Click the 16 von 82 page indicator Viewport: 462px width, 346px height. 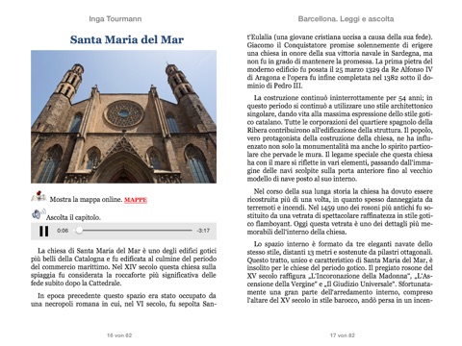pyautogui.click(x=119, y=335)
